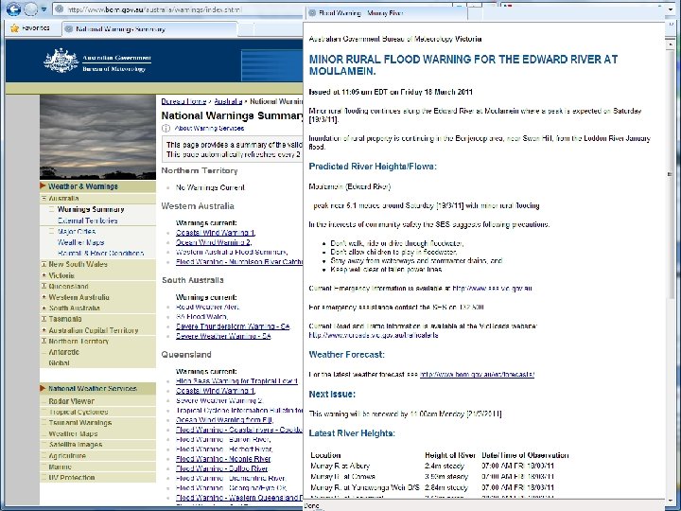Open Tropical Cyclones in the sidebar

point(79,412)
